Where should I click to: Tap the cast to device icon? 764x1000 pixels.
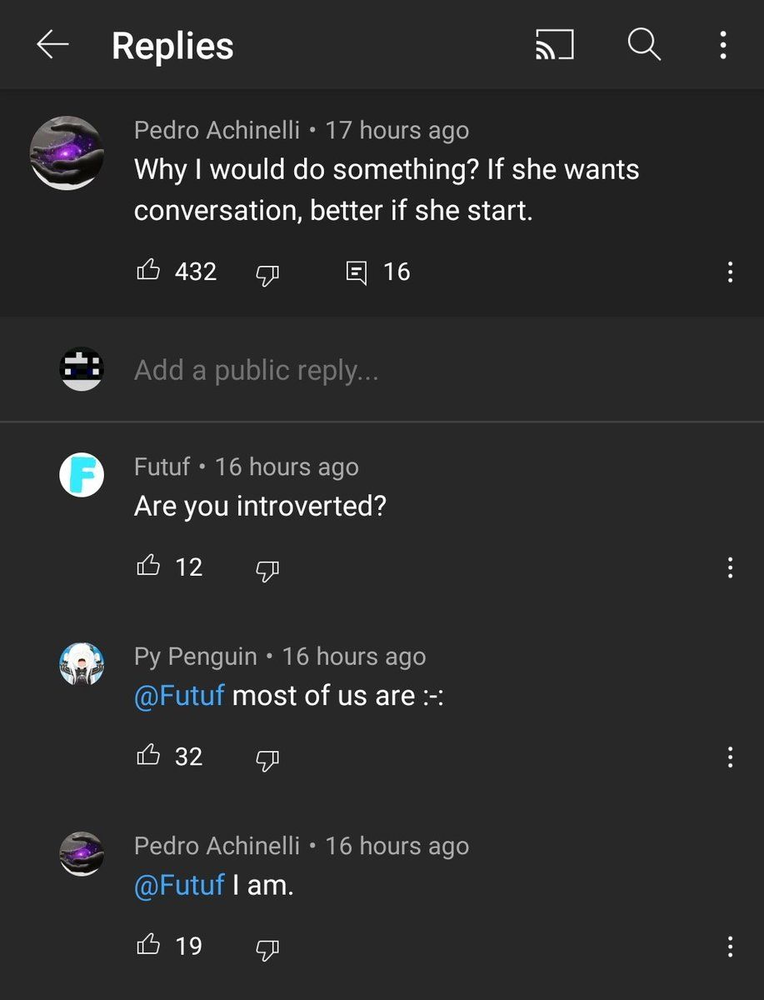pyautogui.click(x=554, y=46)
